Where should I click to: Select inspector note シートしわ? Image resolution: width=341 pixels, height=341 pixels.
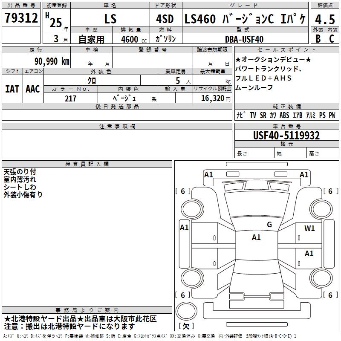click(x=20, y=187)
